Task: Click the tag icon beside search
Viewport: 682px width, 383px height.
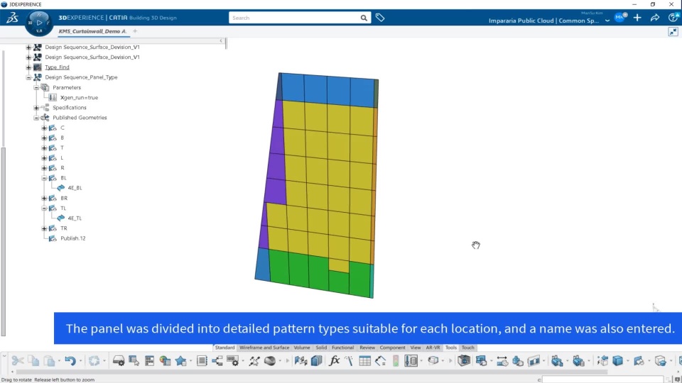Action: click(379, 18)
